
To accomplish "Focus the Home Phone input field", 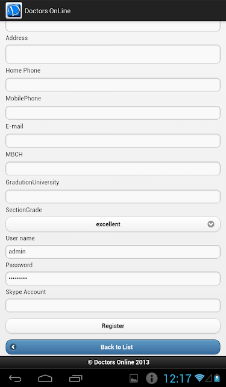I will pos(113,85).
